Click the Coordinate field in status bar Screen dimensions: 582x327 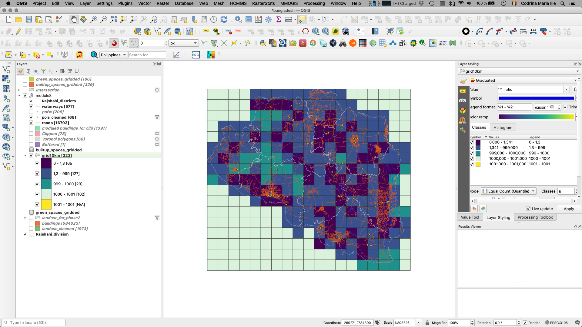pos(358,323)
